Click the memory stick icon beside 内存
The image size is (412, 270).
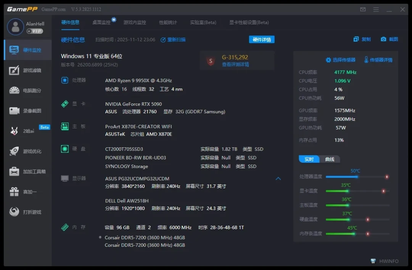pos(64,227)
